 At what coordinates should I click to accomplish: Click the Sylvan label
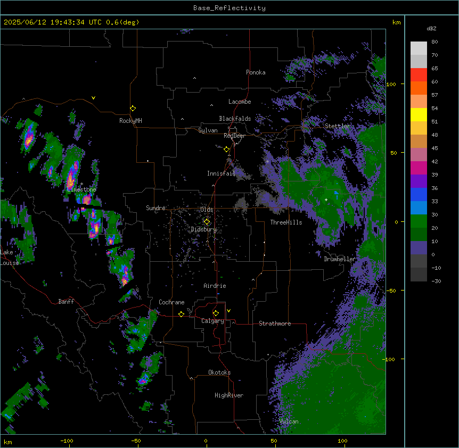click(x=208, y=130)
